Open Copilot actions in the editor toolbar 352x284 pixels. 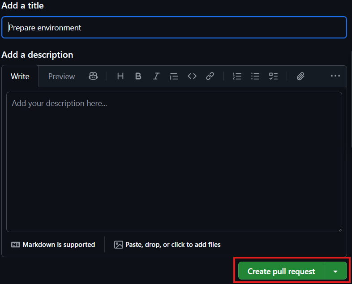click(93, 76)
